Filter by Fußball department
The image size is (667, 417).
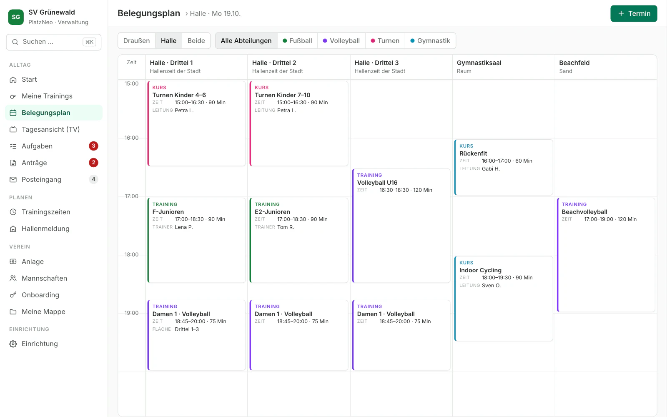click(297, 41)
